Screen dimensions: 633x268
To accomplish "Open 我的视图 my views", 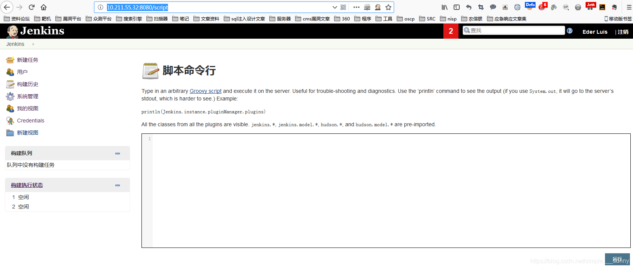I will pyautogui.click(x=28, y=108).
